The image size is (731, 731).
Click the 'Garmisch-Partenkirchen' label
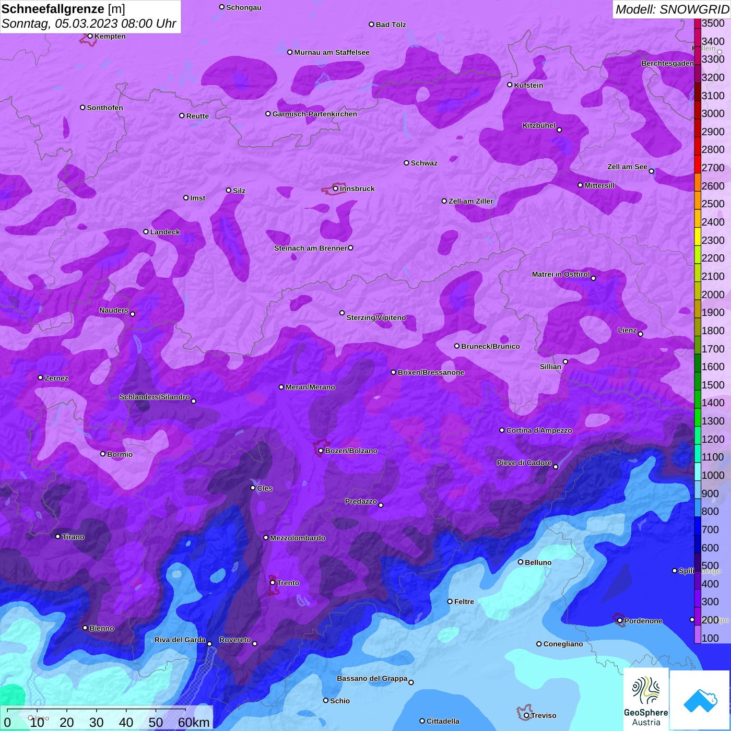pos(315,114)
